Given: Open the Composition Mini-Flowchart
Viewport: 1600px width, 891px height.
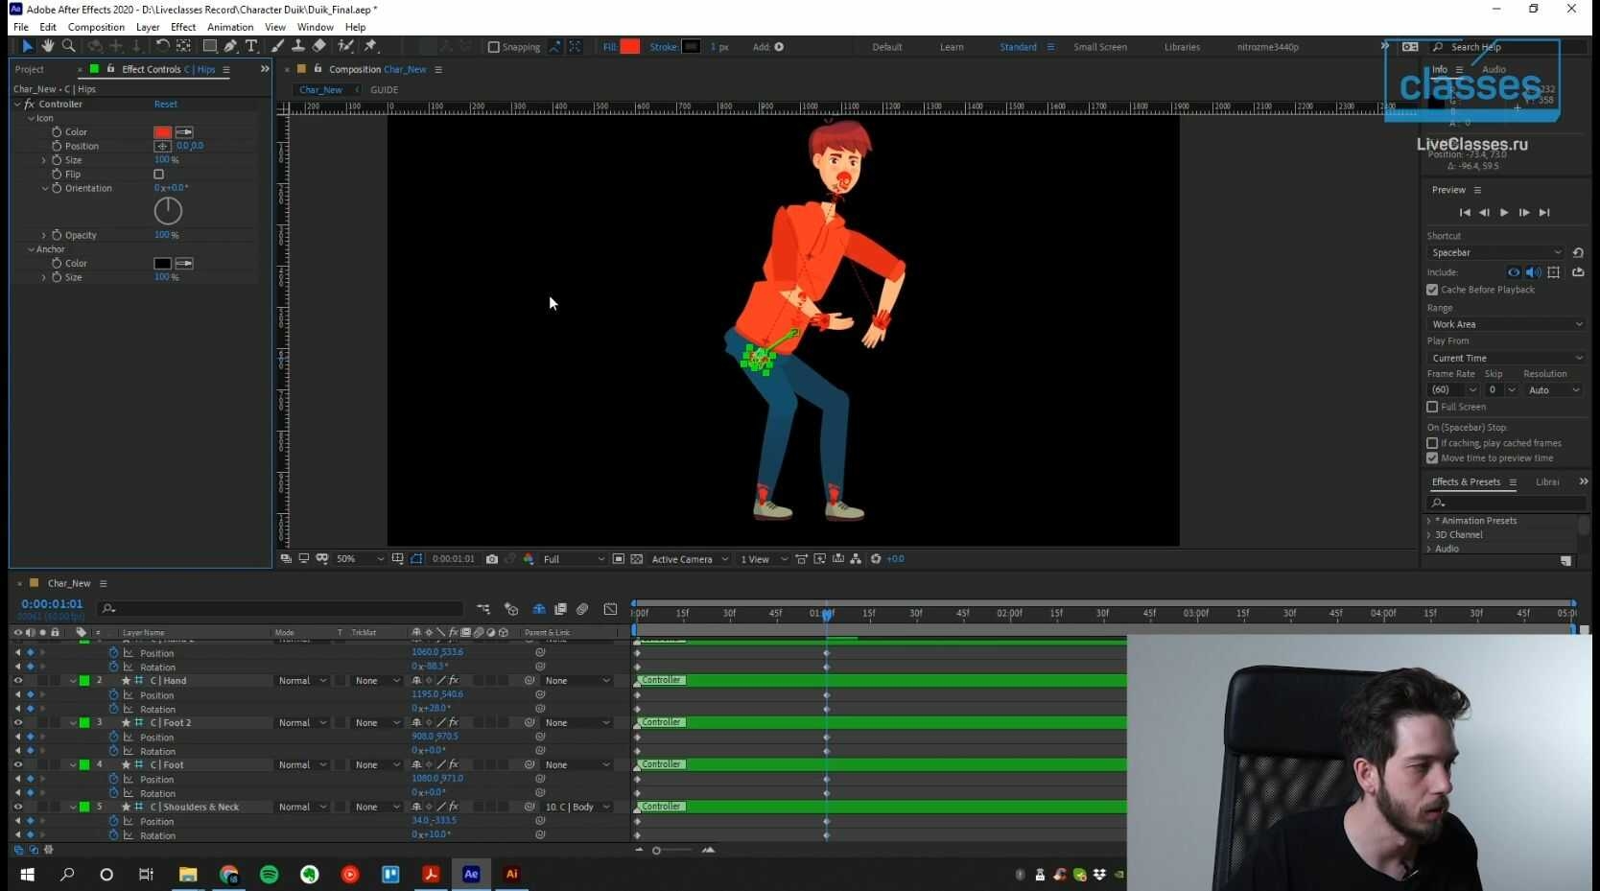Looking at the screenshot, I should click(x=483, y=609).
